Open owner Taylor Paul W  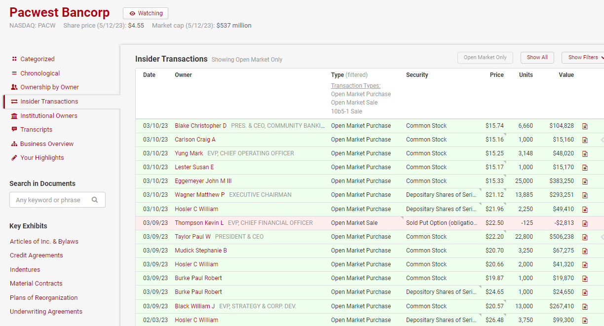coord(193,237)
